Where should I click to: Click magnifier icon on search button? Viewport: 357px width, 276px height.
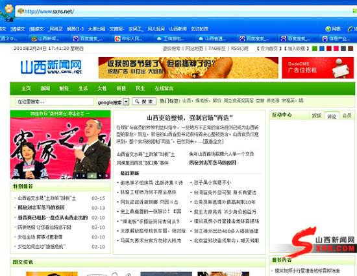(137, 102)
